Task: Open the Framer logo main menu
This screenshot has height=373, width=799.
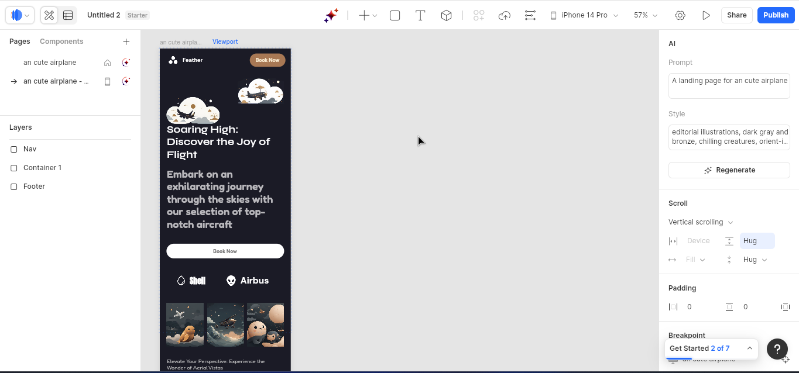Action: point(19,15)
